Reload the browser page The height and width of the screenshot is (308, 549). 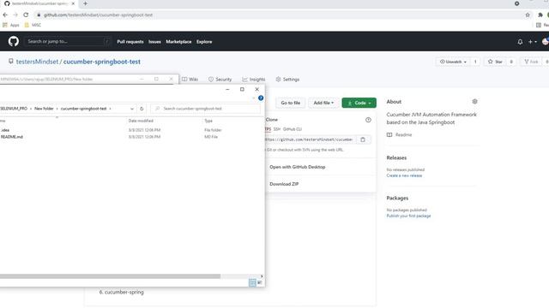(x=26, y=15)
